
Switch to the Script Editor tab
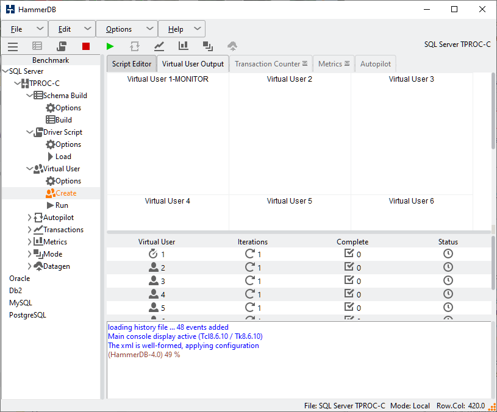tap(132, 64)
